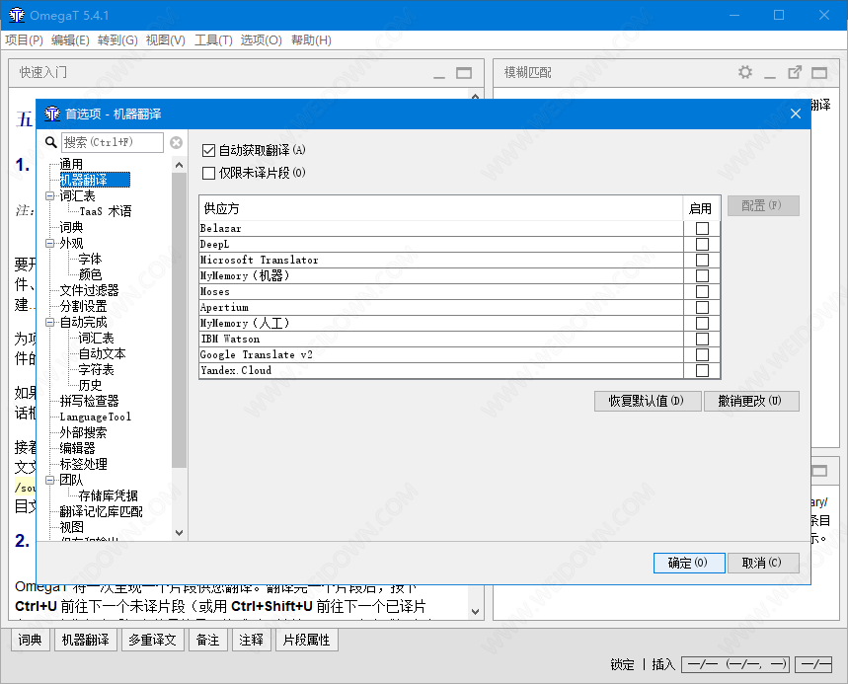Enable the DeepL provider
The height and width of the screenshot is (684, 848).
[x=702, y=244]
